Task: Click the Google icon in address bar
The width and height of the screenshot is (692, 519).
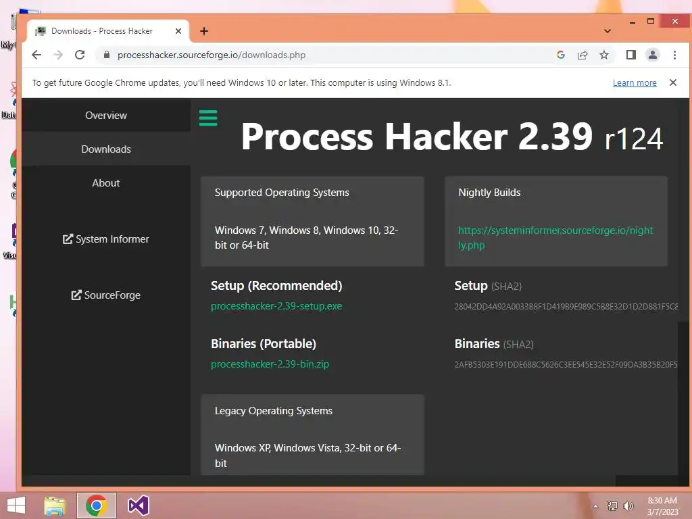Action: [x=561, y=55]
